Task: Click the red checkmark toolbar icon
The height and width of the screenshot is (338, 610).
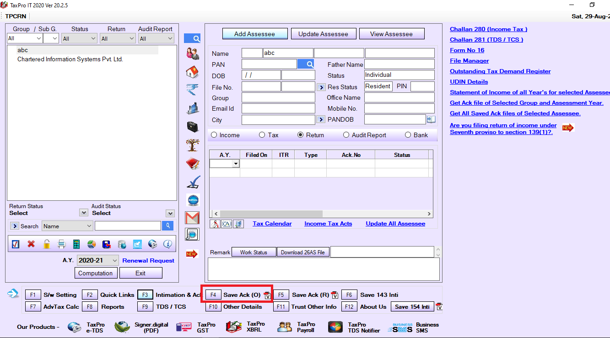Action: point(16,244)
